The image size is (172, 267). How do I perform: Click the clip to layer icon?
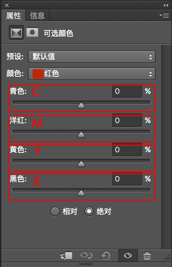coord(66,255)
